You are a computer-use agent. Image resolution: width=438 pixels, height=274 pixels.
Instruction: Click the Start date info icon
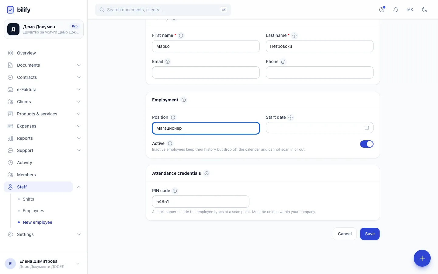290,118
